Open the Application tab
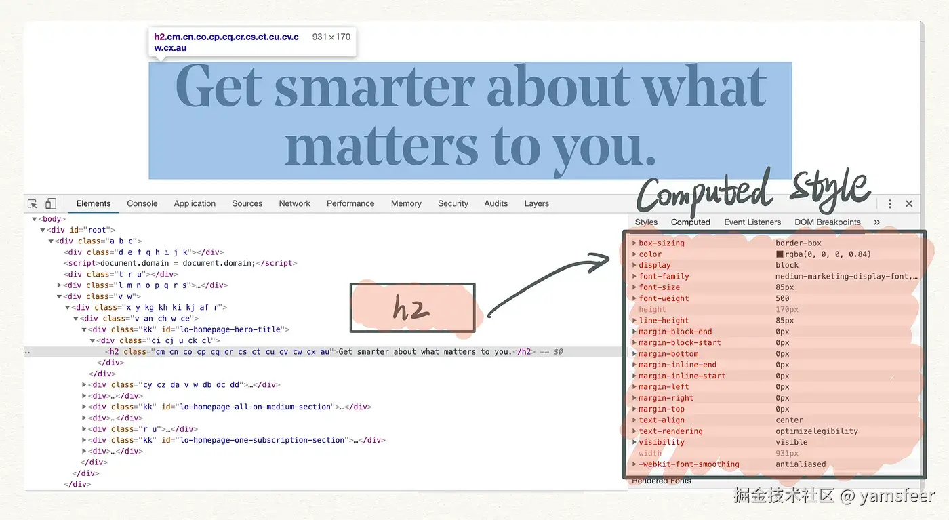 point(195,203)
